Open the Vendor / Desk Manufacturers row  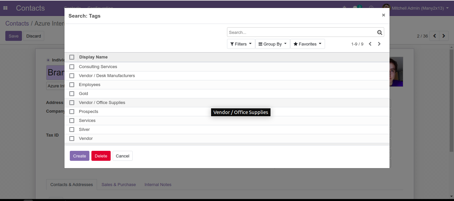pos(227,76)
